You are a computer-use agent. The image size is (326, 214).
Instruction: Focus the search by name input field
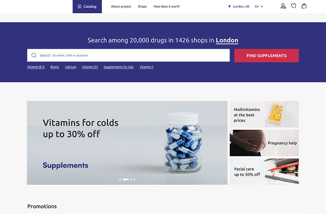tap(128, 55)
